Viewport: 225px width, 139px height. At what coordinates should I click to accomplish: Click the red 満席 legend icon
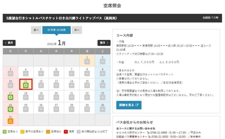[x=66, y=131]
